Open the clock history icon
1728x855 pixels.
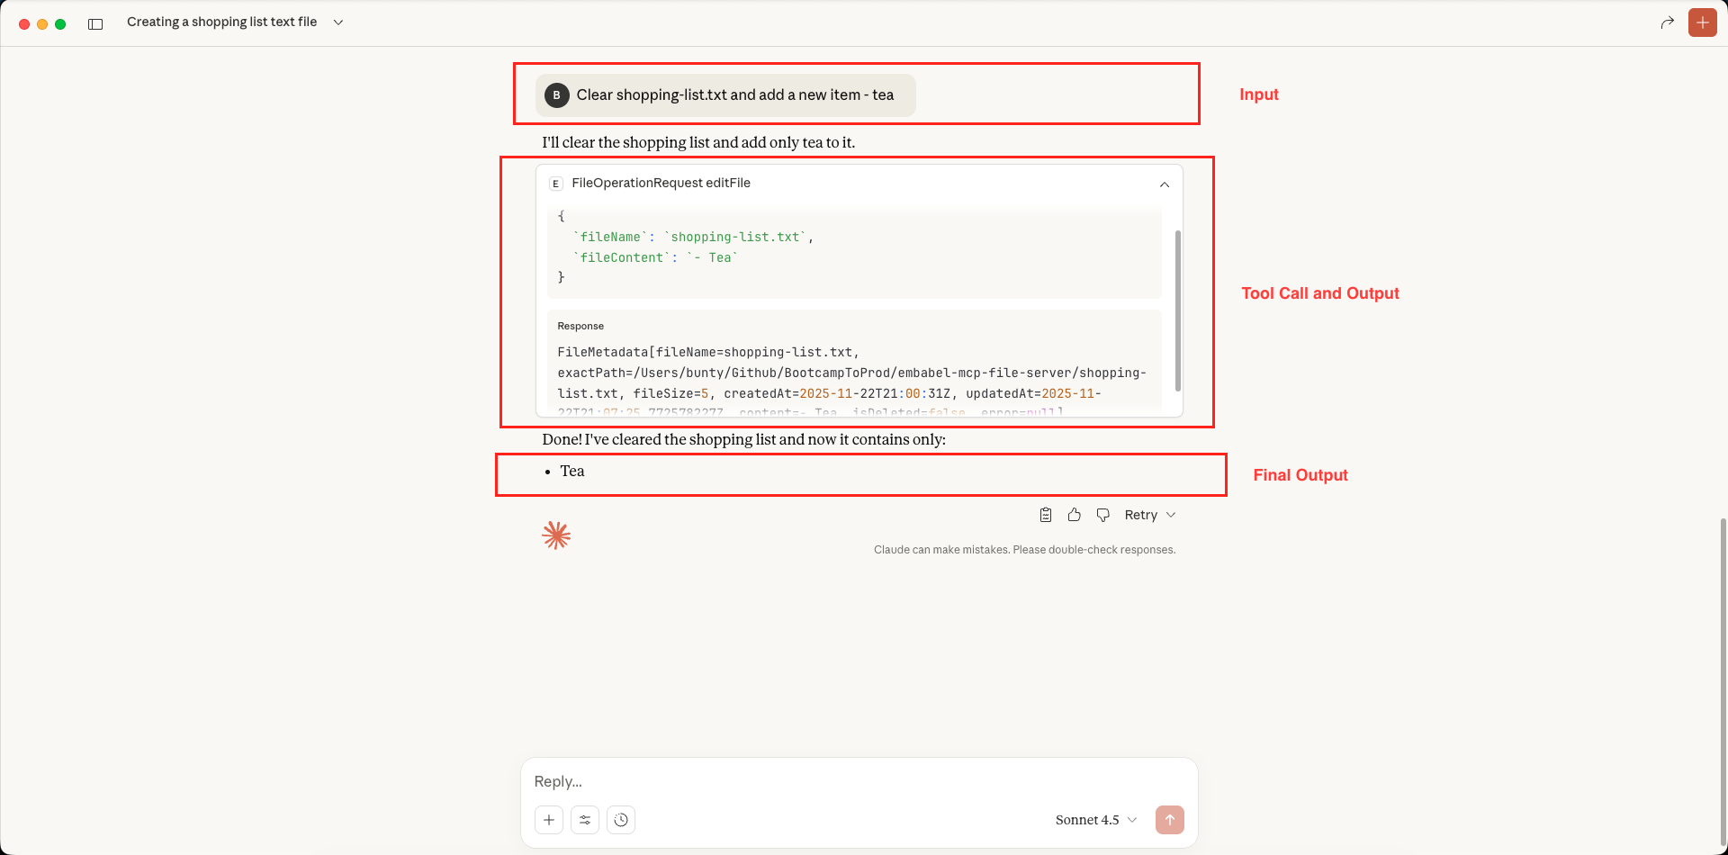pyautogui.click(x=621, y=820)
